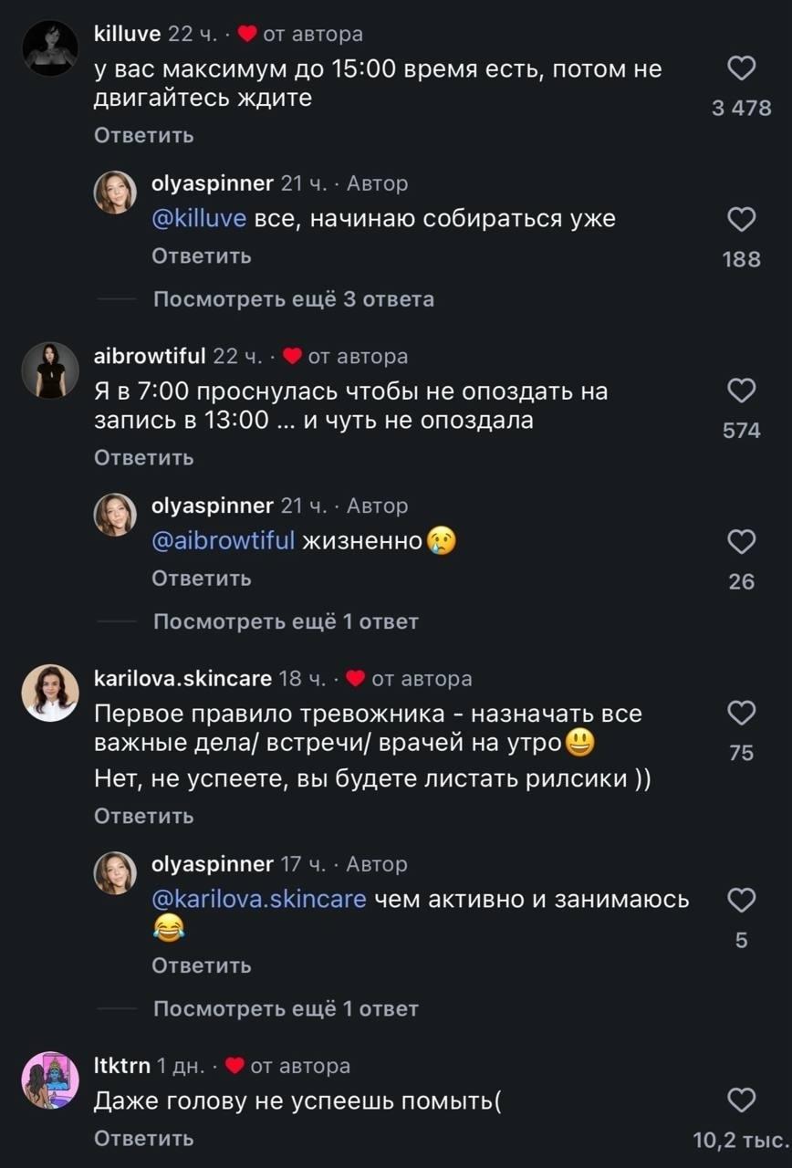This screenshot has width=792, height=1168.
Task: Tap karilova.skincare's avatar
Action: 49,693
